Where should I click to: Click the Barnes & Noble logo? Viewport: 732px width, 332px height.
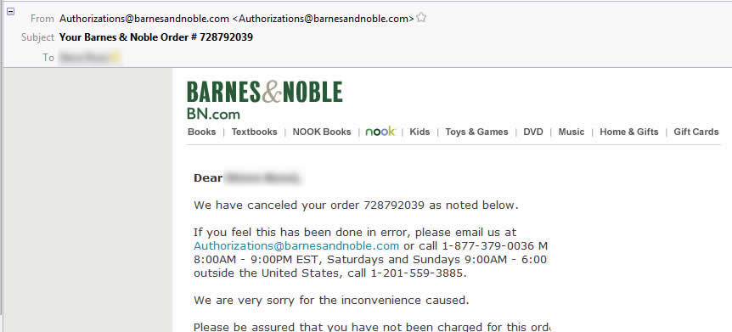(x=265, y=92)
